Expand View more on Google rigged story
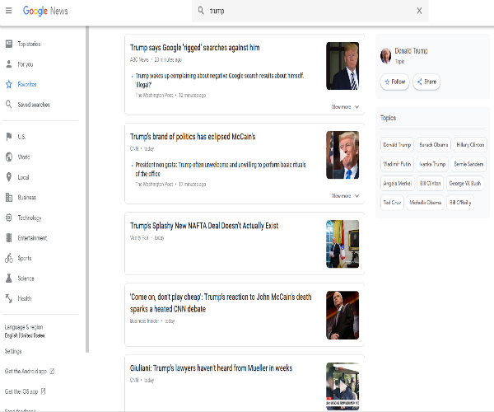 point(346,106)
